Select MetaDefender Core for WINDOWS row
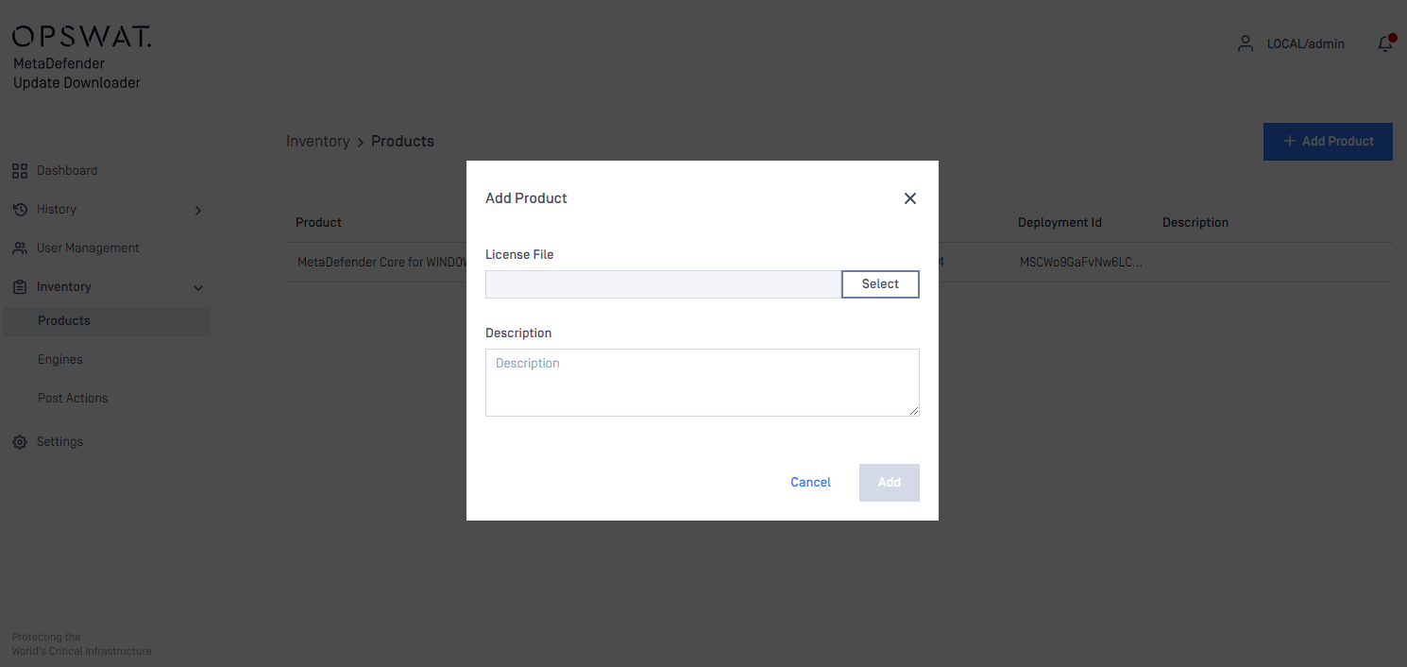This screenshot has width=1407, height=667. tap(839, 263)
